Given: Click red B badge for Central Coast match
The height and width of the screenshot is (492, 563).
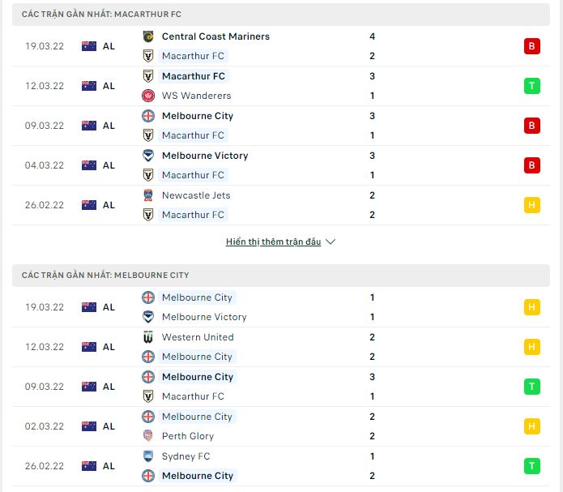Looking at the screenshot, I should [x=531, y=46].
